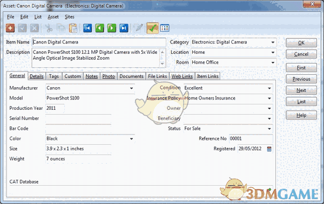Expand the Insurance Policy dropdown
This screenshot has height=204, width=324.
(269, 99)
